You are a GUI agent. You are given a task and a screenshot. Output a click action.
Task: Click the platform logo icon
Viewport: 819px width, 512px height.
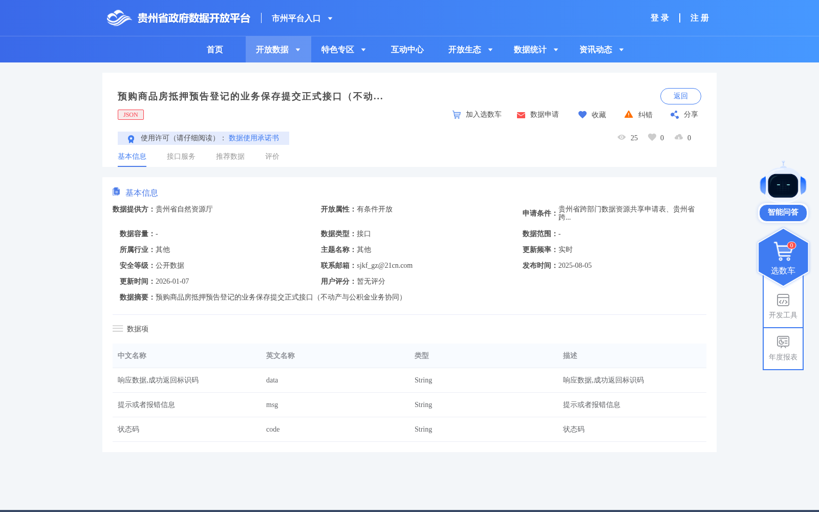(x=119, y=18)
